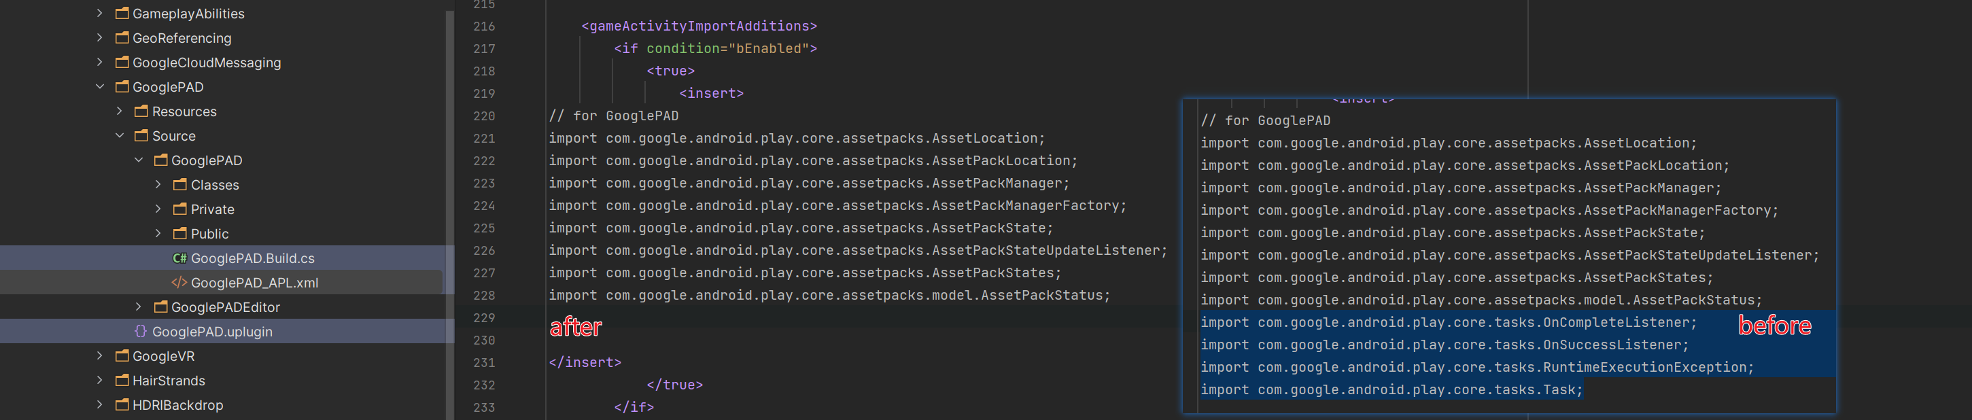The image size is (1972, 420).
Task: Click the C# icon of GooglePAD.Build.cs
Action: 180,258
